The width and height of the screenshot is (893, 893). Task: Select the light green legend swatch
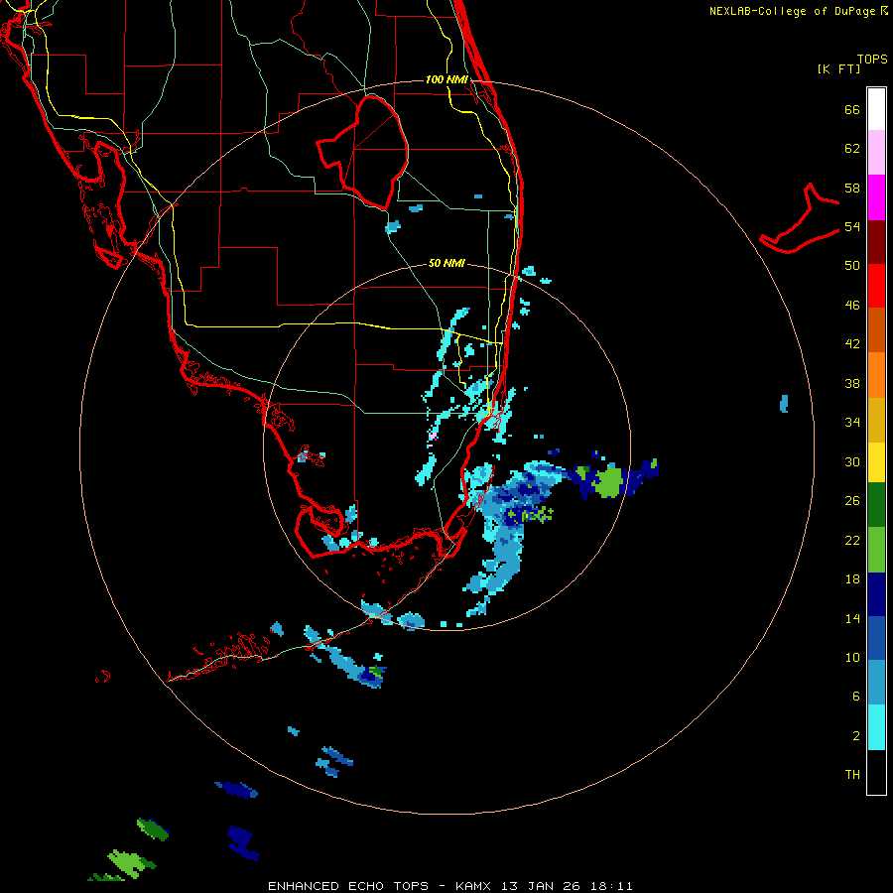coord(876,550)
